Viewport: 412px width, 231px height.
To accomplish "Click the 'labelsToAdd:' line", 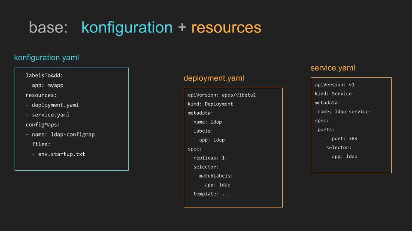I will pyautogui.click(x=44, y=75).
